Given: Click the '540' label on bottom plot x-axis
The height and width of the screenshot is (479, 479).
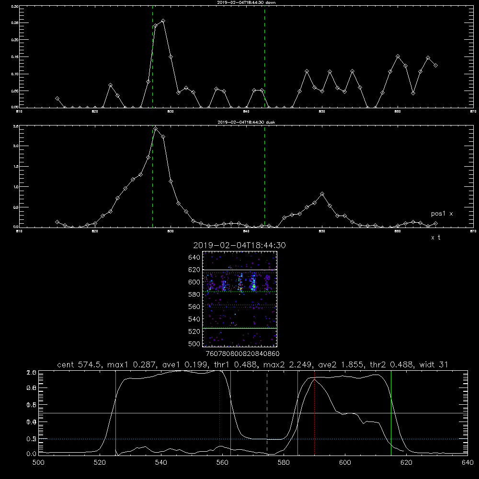Looking at the screenshot, I should click(161, 463).
